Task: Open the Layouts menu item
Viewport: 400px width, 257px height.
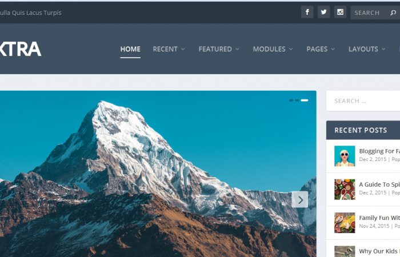Action: [x=367, y=49]
